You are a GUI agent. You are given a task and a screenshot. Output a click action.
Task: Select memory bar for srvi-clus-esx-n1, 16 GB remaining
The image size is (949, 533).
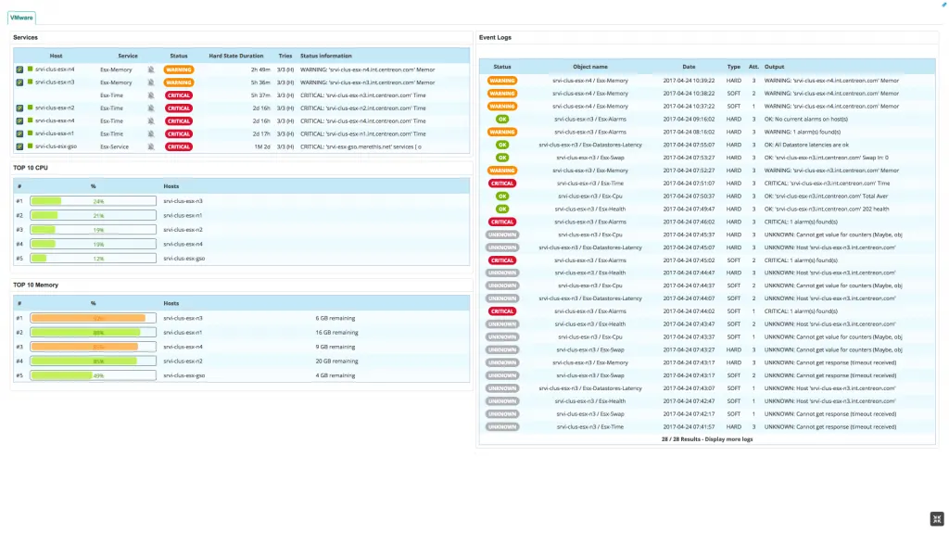(94, 333)
